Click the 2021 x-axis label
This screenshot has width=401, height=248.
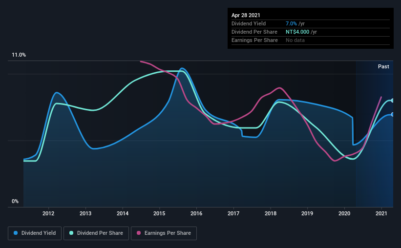(381, 213)
